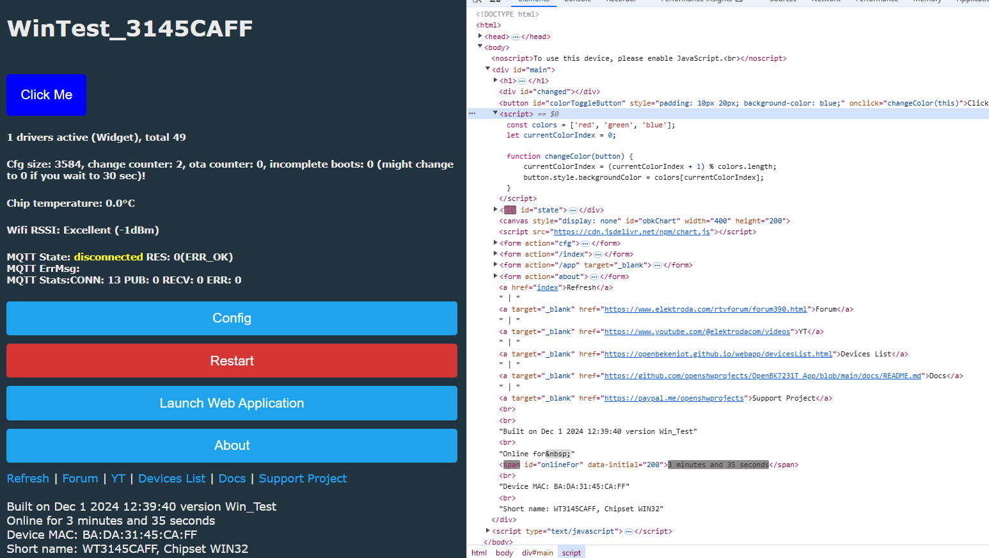Expand the form with action cfg
Viewport: 989px width, 558px height.
[496, 243]
